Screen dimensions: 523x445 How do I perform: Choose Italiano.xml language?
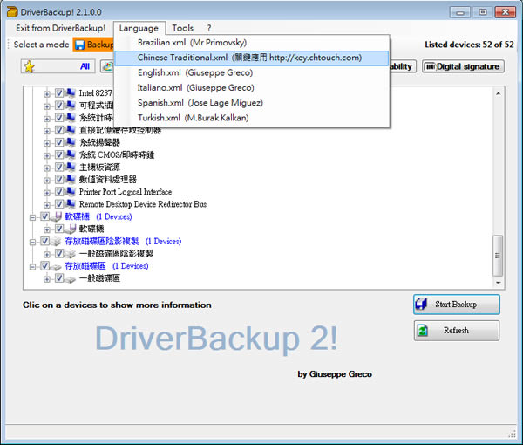(252, 88)
